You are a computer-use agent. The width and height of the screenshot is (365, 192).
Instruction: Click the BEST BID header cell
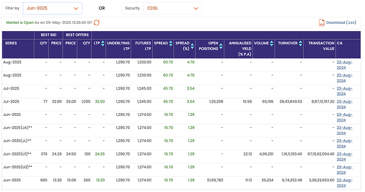click(49, 35)
